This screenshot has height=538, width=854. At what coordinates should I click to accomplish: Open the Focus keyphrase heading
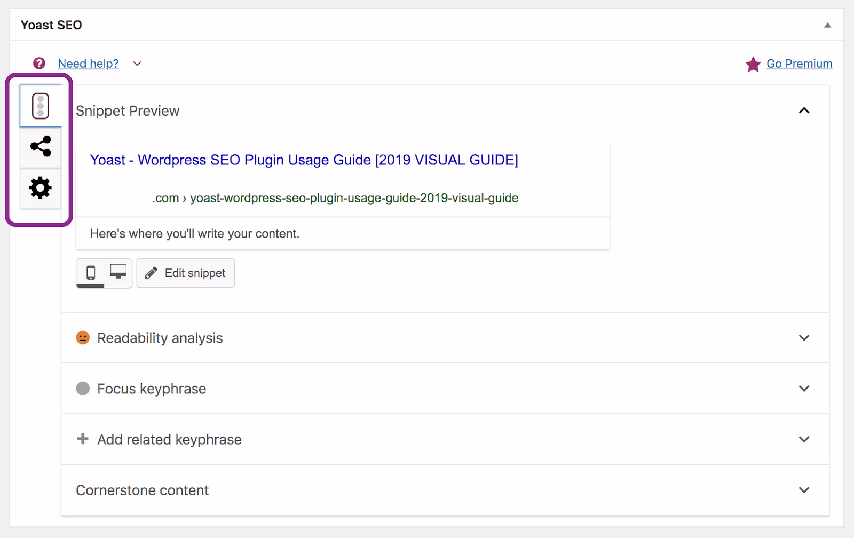pyautogui.click(x=152, y=389)
